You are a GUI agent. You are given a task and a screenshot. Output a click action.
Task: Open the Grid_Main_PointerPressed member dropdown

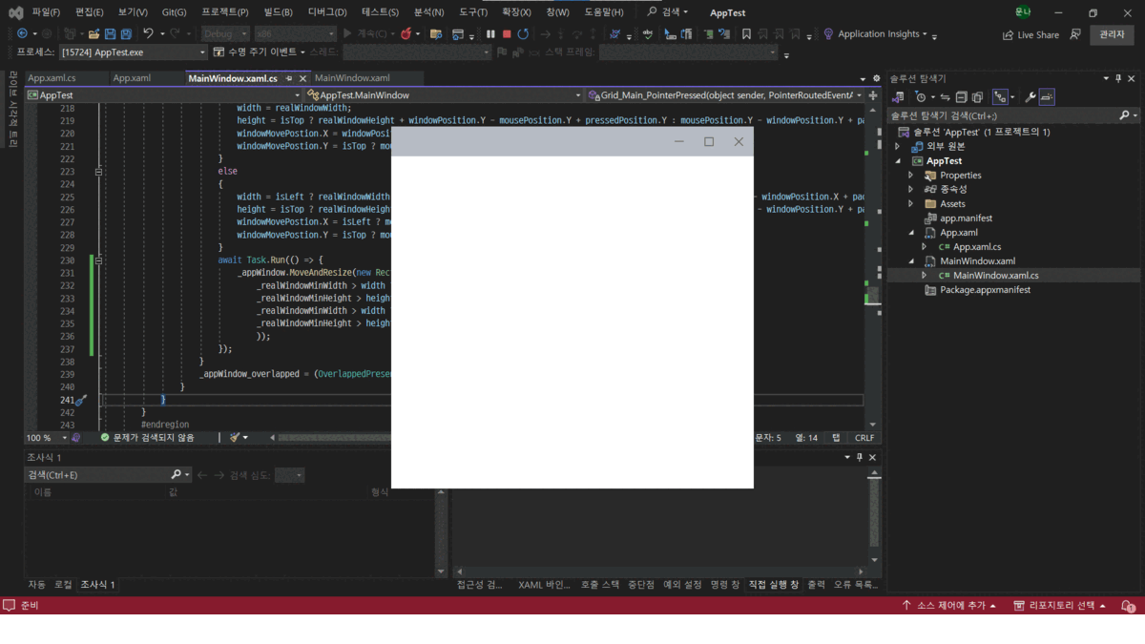[724, 95]
